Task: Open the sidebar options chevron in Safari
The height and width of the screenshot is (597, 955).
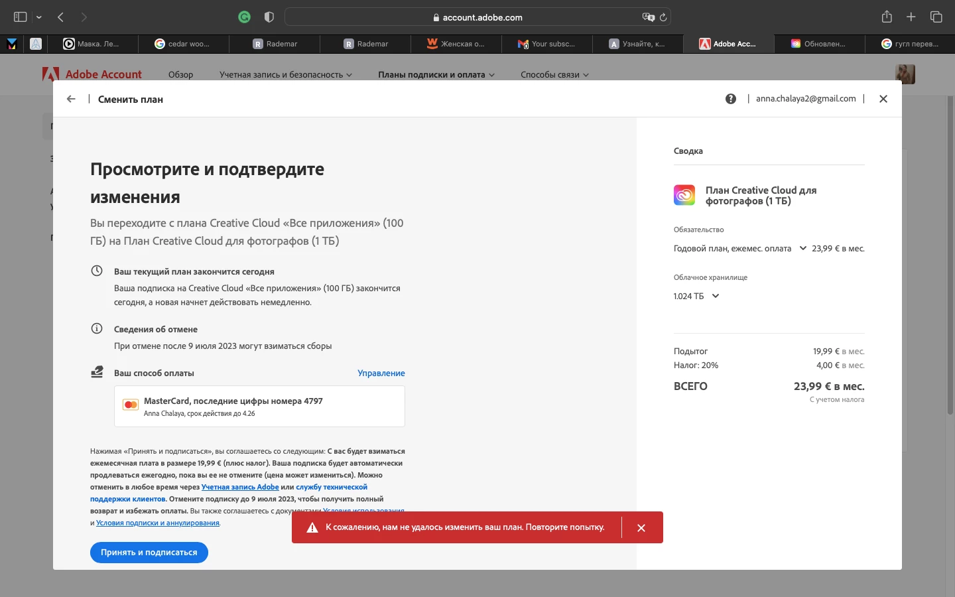Action: (x=39, y=17)
